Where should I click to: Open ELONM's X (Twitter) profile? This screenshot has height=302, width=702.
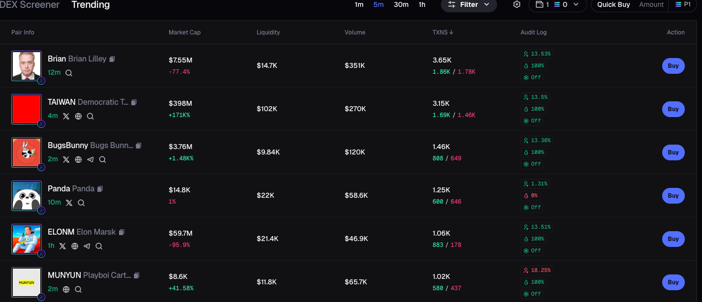click(x=63, y=246)
